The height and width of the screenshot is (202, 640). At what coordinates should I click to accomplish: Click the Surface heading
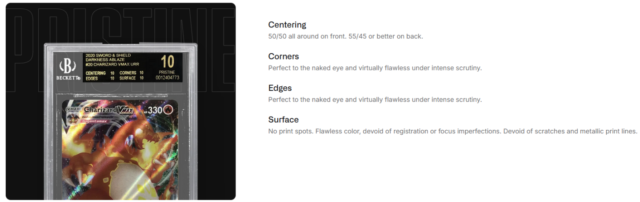point(284,120)
